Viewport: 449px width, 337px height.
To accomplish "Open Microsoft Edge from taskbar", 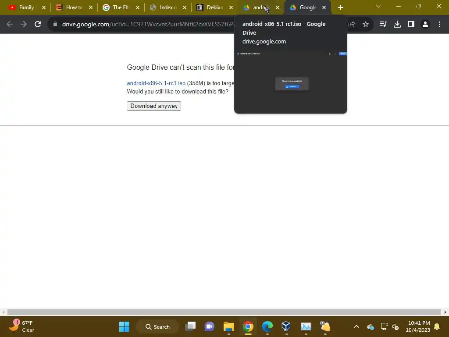I will [267, 326].
